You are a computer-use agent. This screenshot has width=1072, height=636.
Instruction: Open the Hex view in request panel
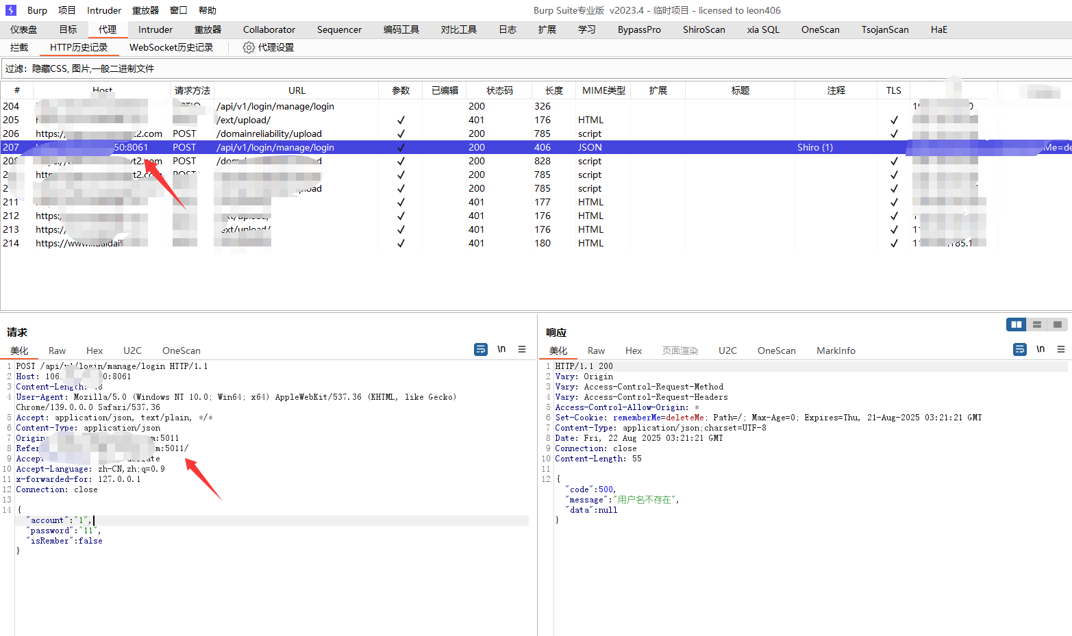(x=95, y=351)
